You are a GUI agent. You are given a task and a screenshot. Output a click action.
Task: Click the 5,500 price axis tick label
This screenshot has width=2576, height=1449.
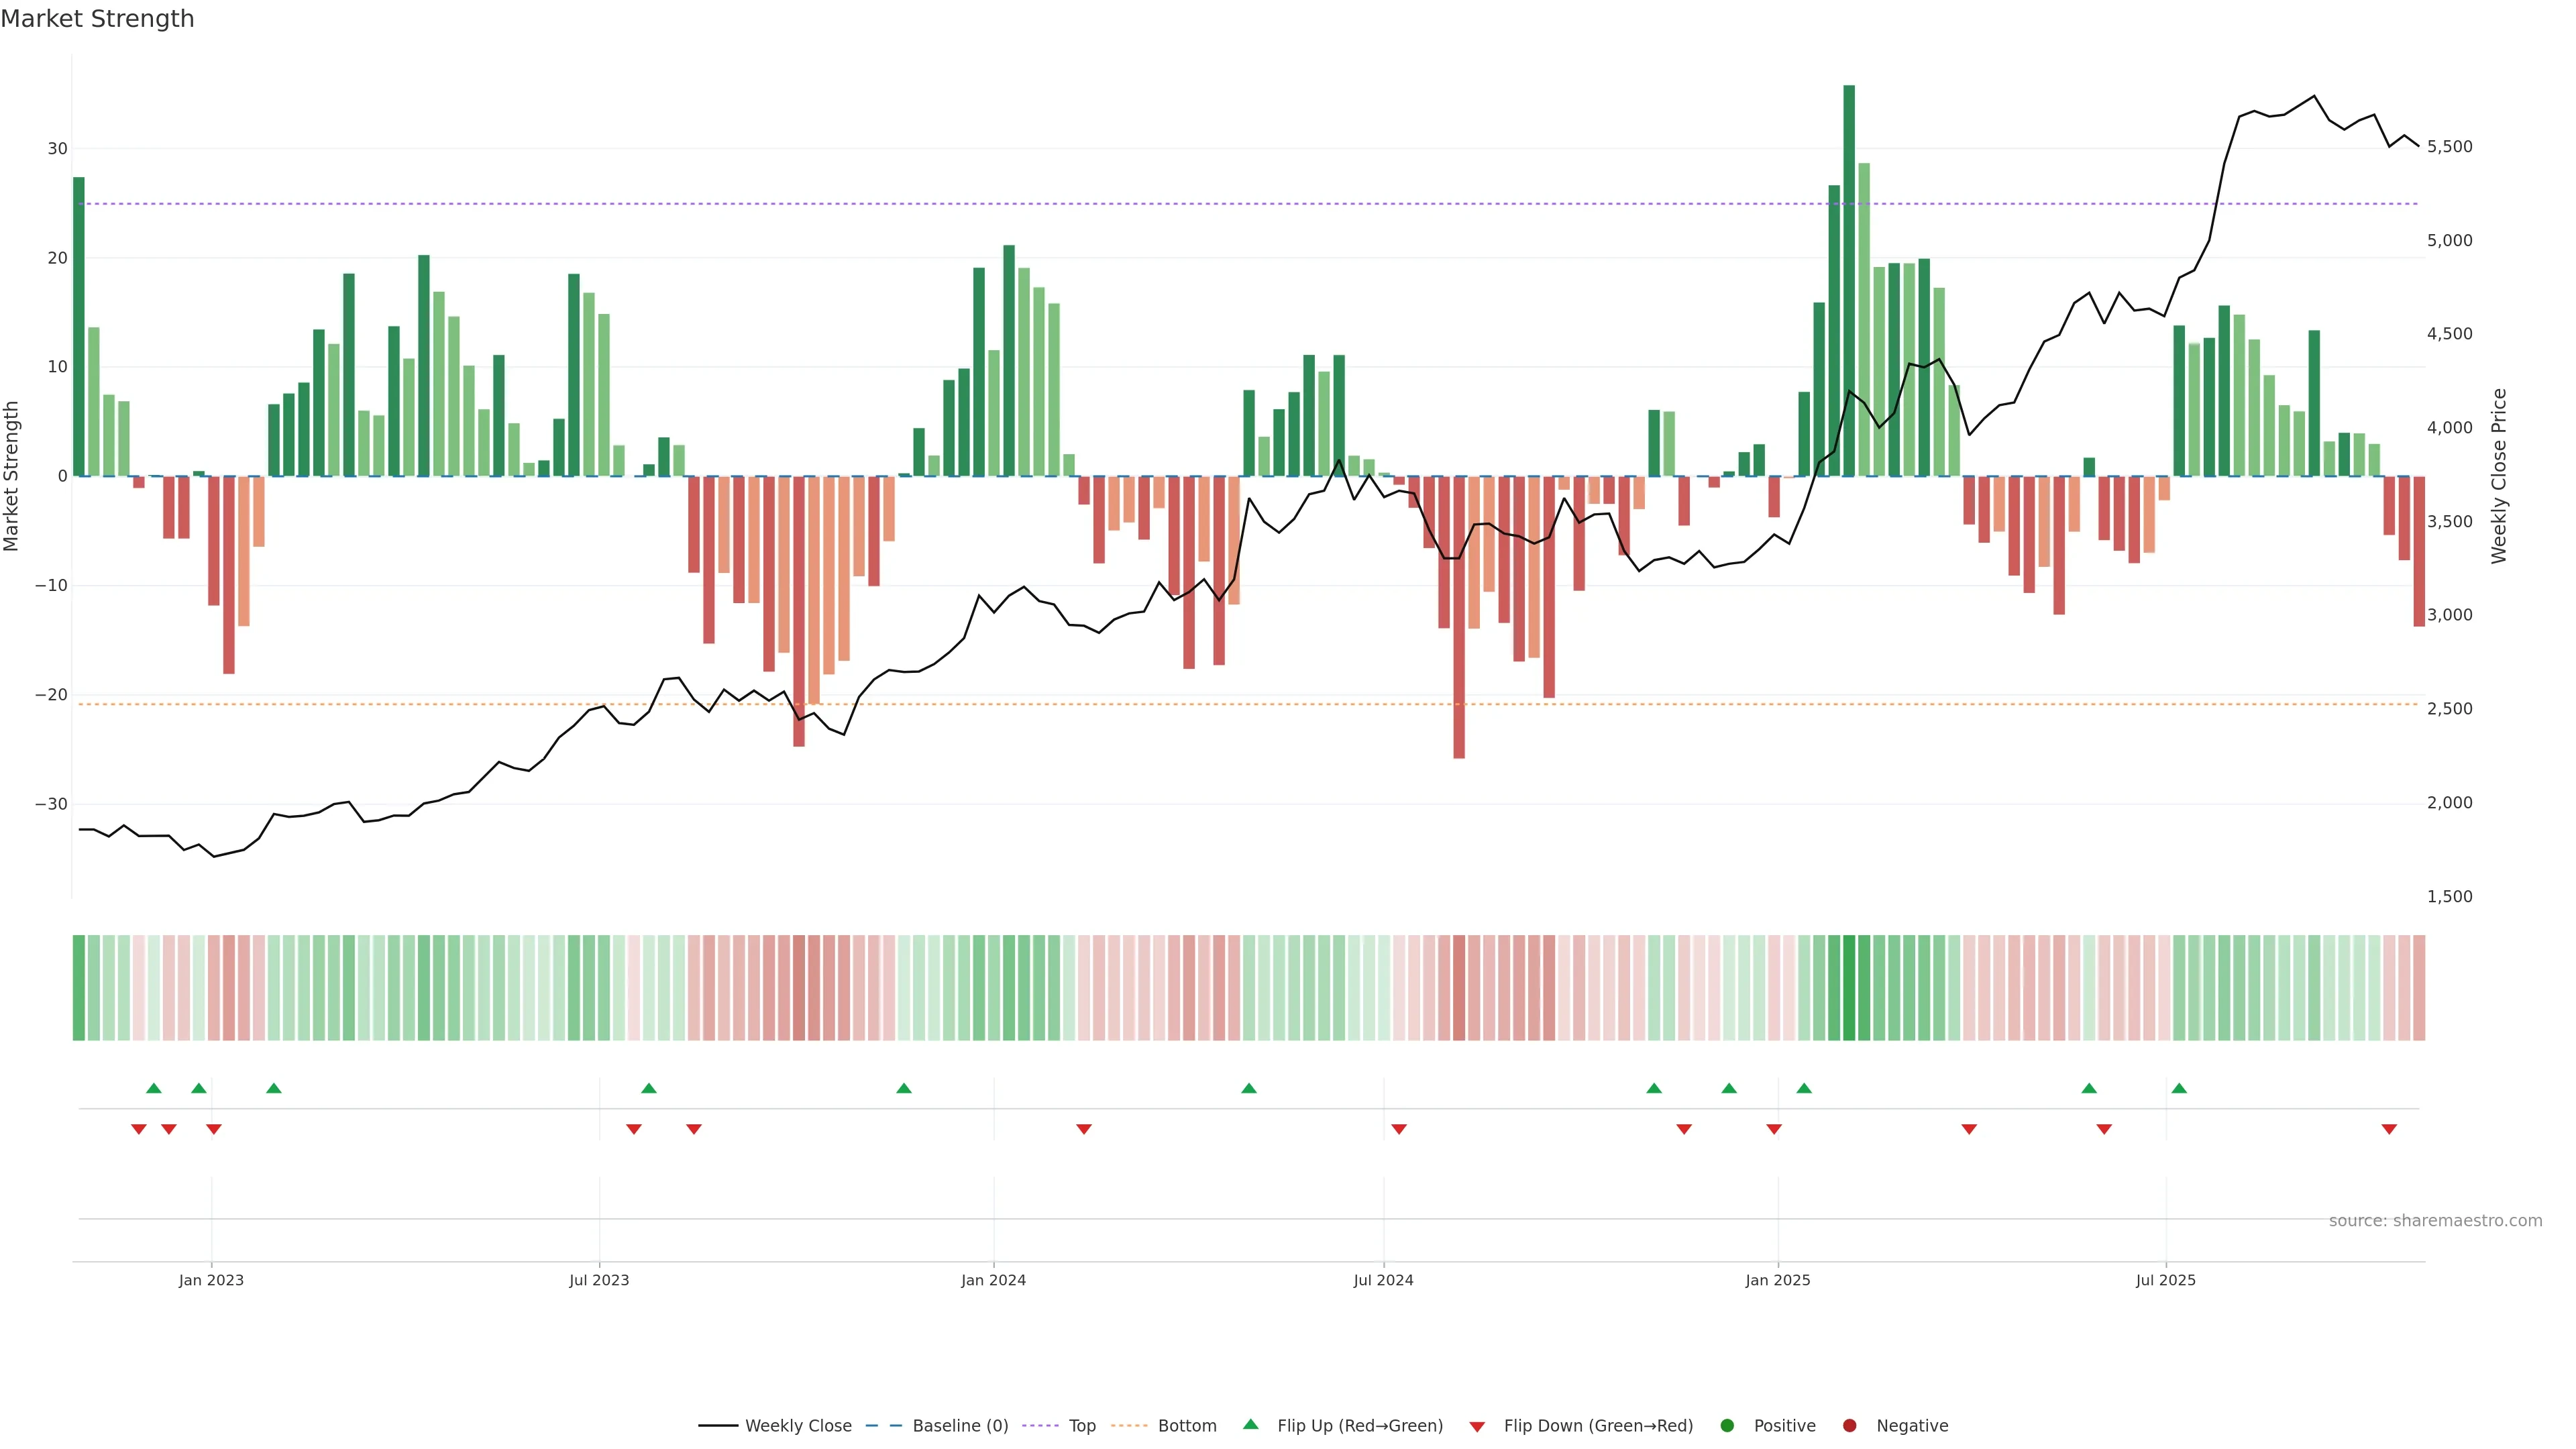click(x=2449, y=147)
